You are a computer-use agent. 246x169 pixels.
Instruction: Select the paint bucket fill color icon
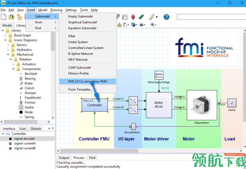[x=120, y=25]
